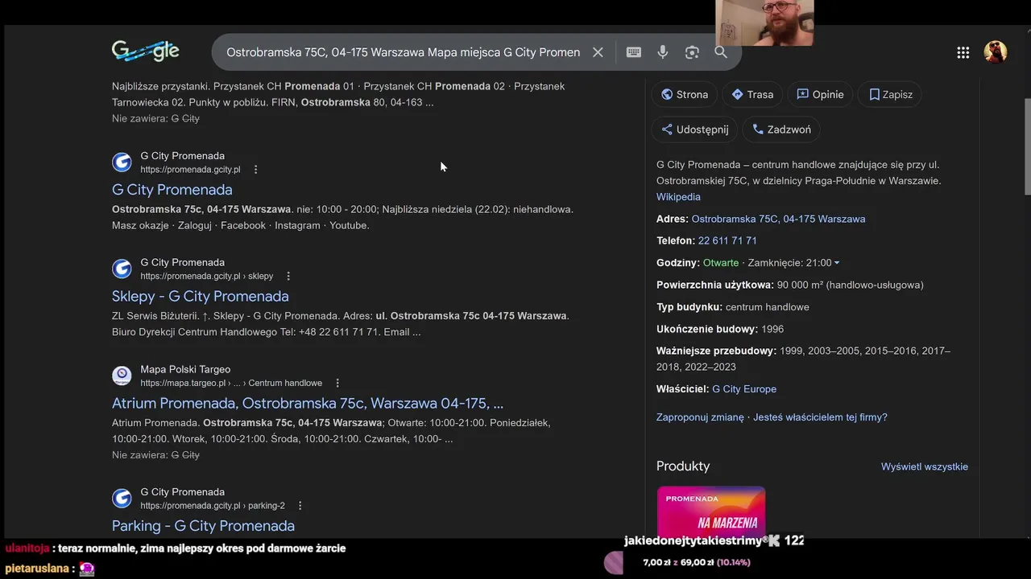The width and height of the screenshot is (1031, 579).
Task: Open Google apps grid menu
Action: coord(963,52)
